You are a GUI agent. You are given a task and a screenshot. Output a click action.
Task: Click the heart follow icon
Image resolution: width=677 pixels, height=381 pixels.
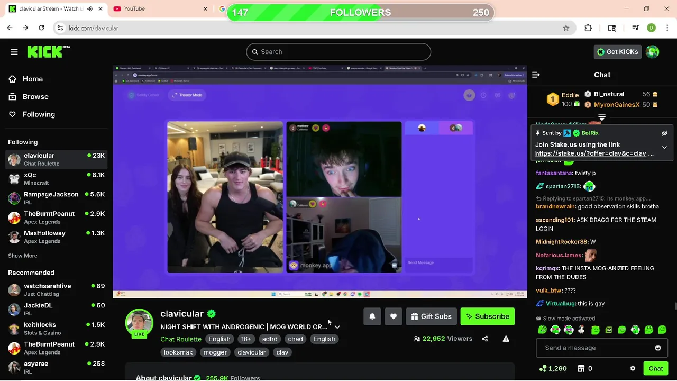pos(394,316)
